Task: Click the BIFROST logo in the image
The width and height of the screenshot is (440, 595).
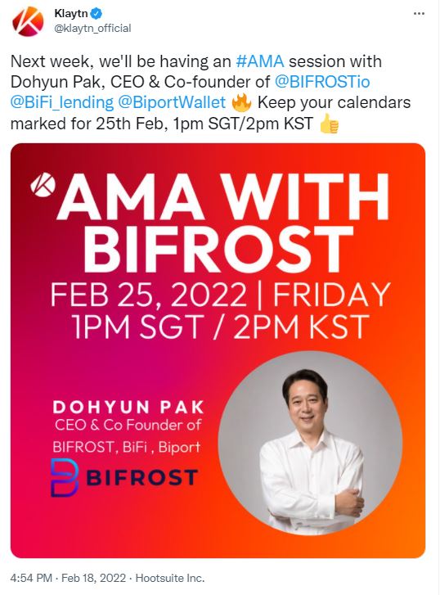Action: pos(124,478)
